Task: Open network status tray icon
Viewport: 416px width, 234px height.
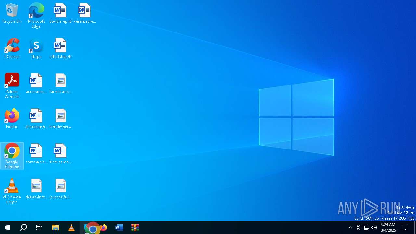Action: pos(366,227)
